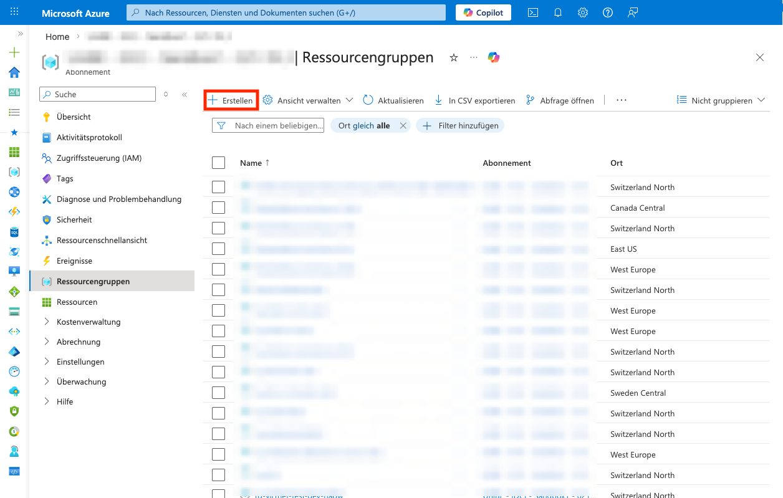Check the box for the Canada Central row
The image size is (783, 498).
(x=218, y=208)
